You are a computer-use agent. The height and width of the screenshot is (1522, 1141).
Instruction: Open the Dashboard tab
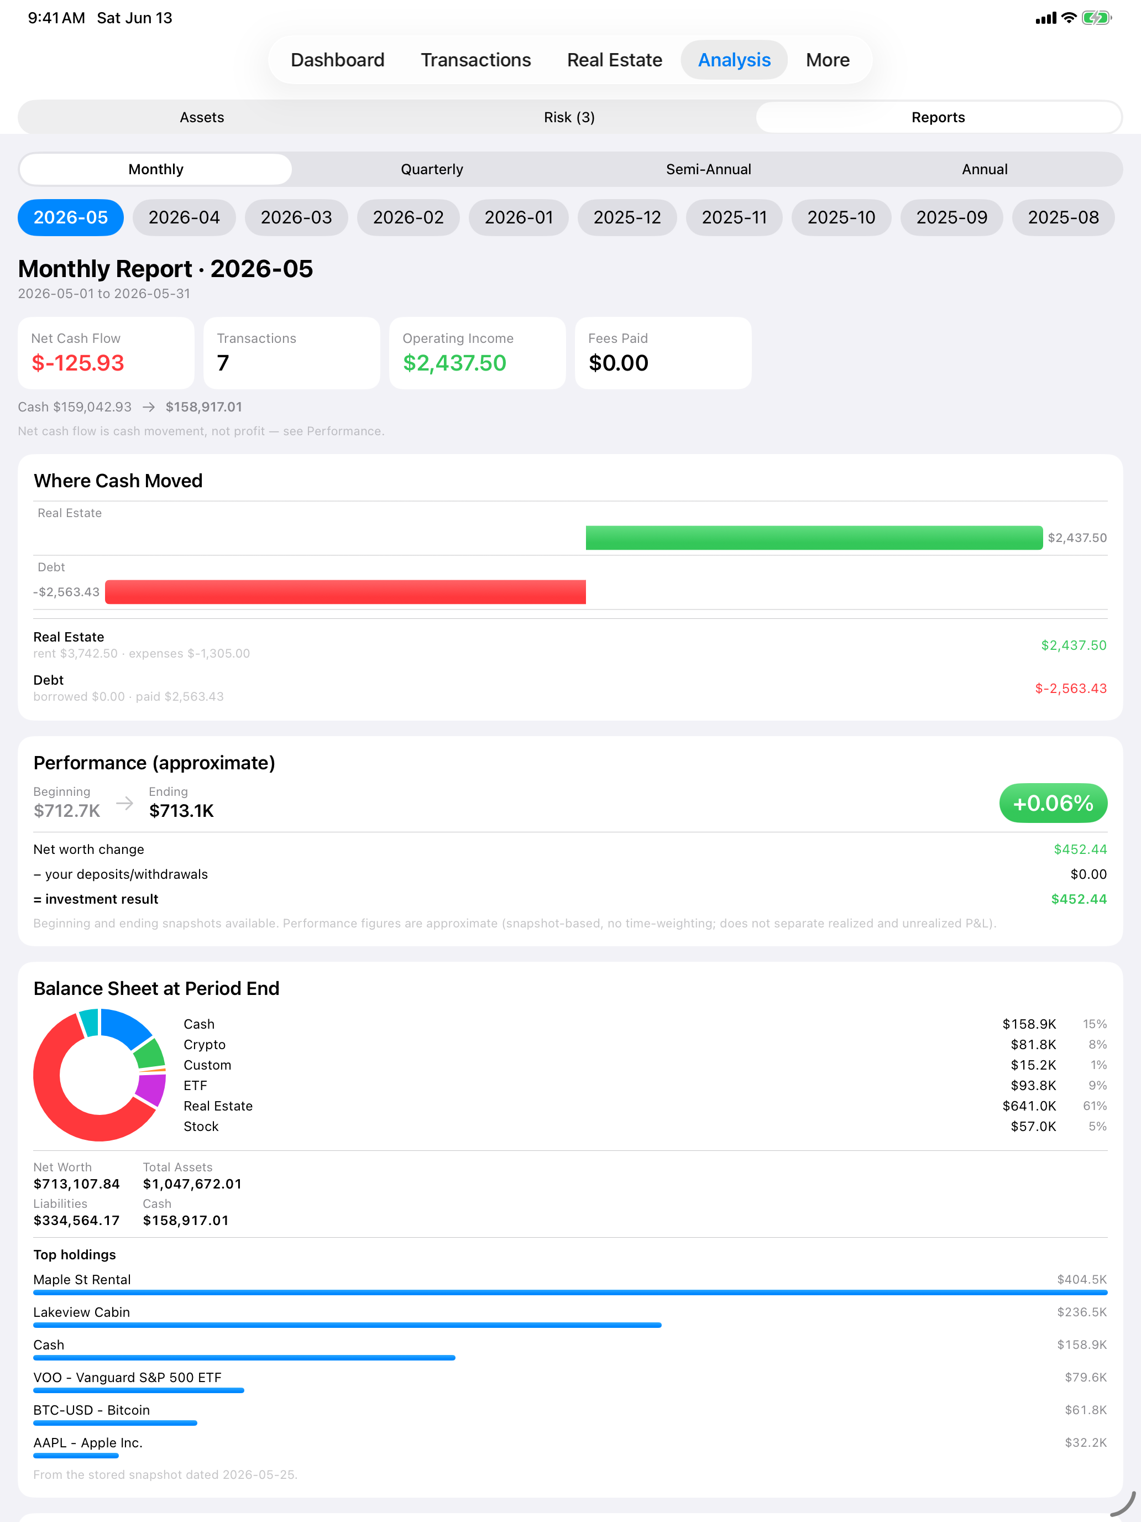(x=337, y=60)
